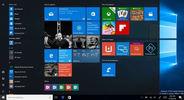Open the Mail tile
The width and height of the screenshot is (184, 100).
click(x=51, y=14)
